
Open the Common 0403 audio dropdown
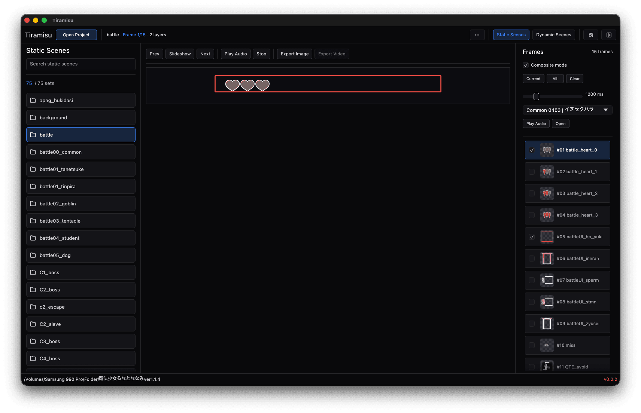[x=567, y=110]
